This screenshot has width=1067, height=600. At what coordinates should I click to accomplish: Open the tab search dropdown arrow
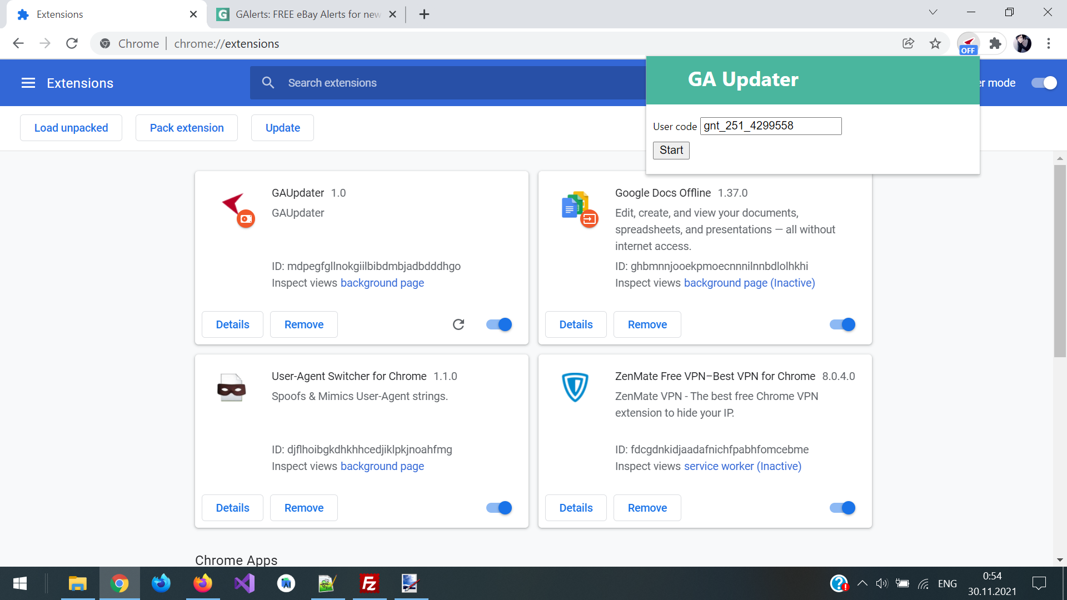point(933,12)
